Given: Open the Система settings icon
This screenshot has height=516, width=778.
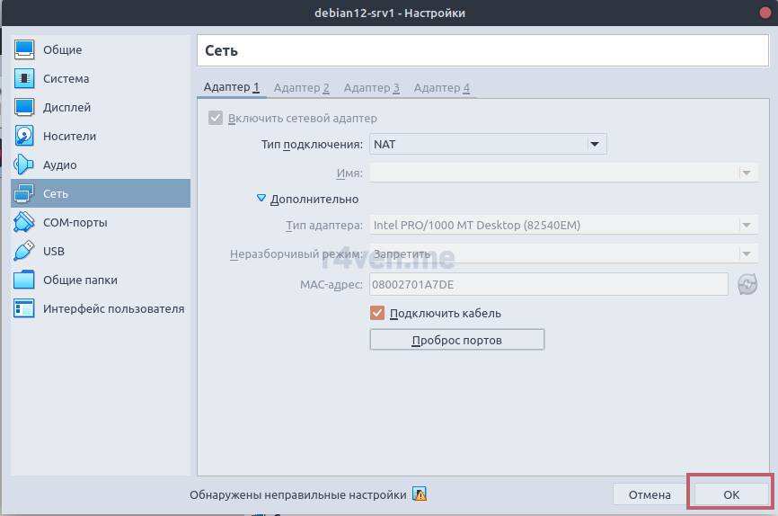Looking at the screenshot, I should coord(24,79).
